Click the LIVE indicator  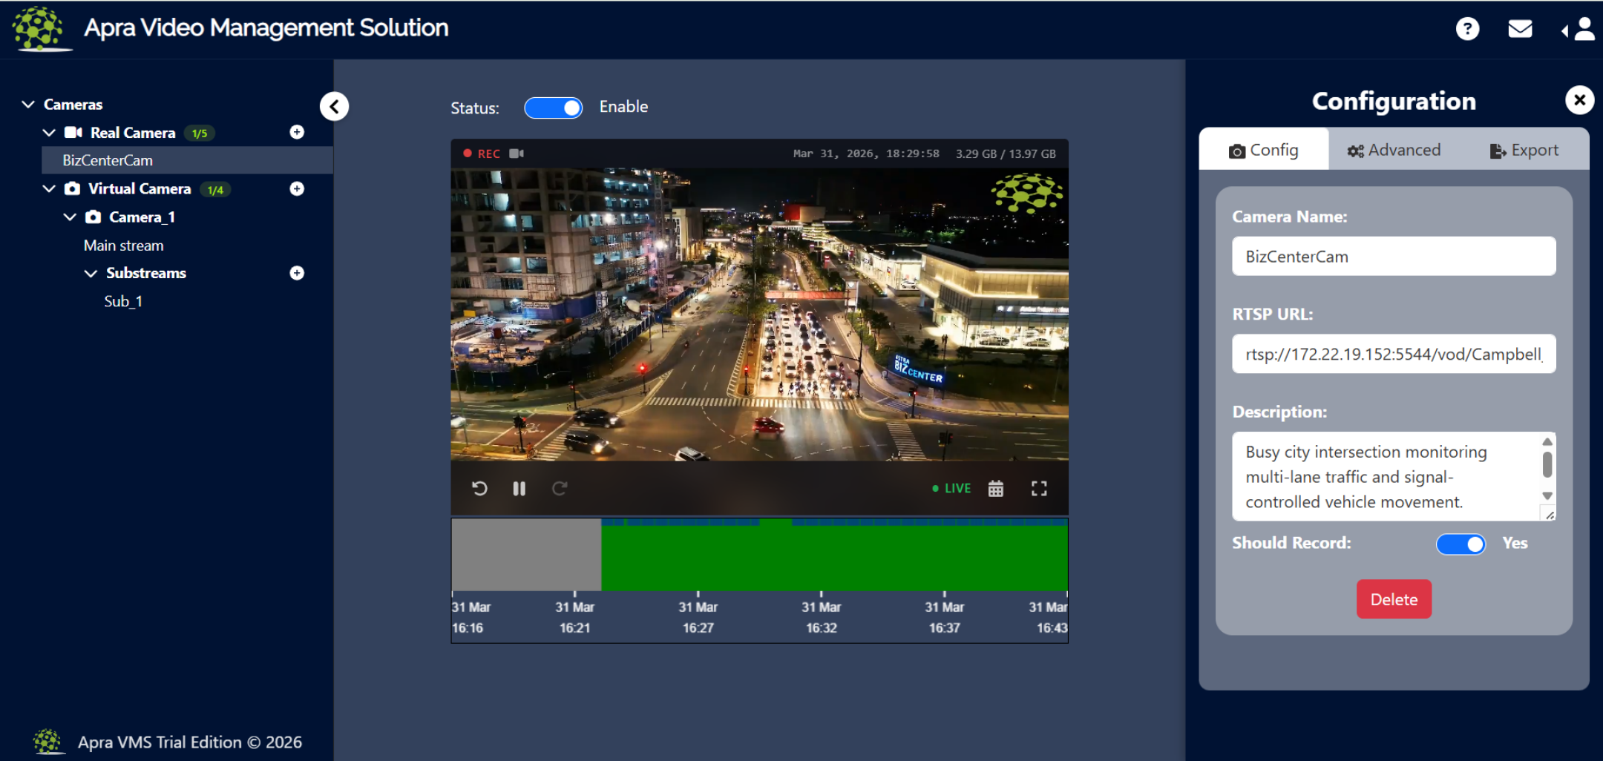pyautogui.click(x=951, y=488)
